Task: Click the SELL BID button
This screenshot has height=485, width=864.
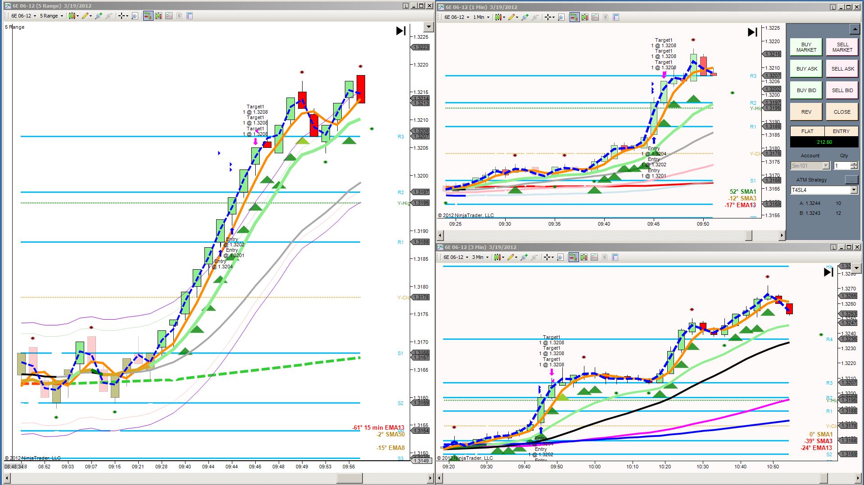Action: tap(842, 90)
